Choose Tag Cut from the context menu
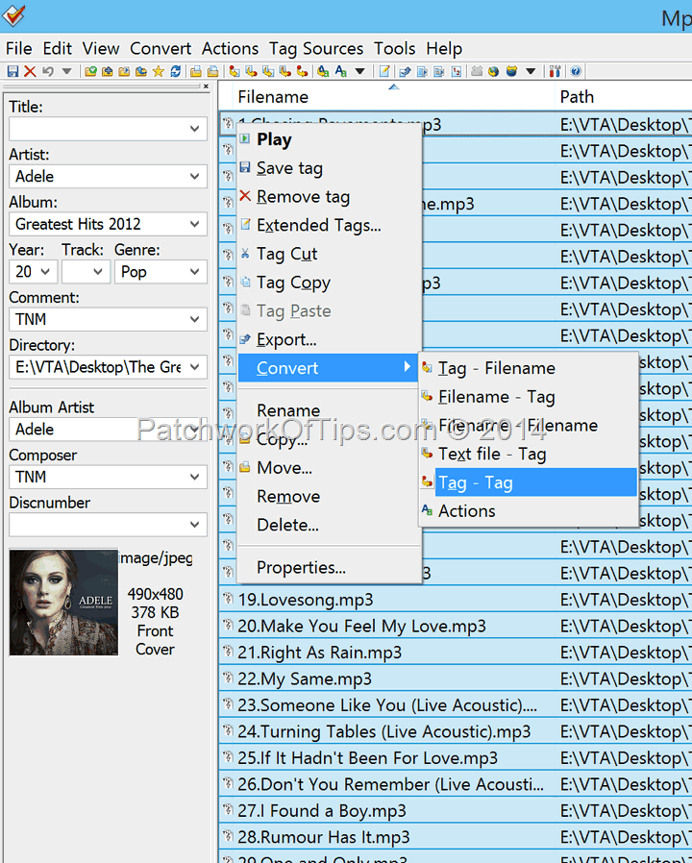 coord(330,255)
